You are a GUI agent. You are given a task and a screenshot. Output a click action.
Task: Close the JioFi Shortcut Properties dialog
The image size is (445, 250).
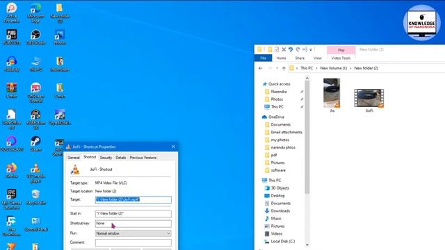pyautogui.click(x=173, y=147)
